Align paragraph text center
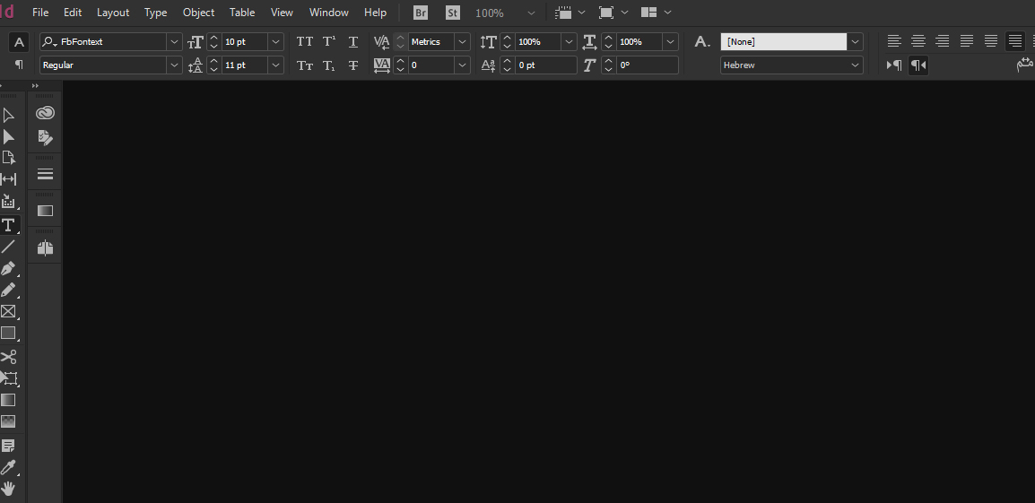The width and height of the screenshot is (1035, 503). point(918,41)
